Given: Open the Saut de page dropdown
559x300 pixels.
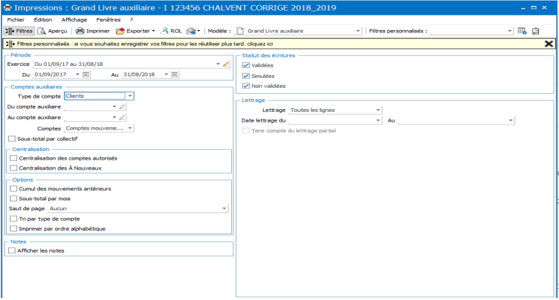Looking at the screenshot, I should pyautogui.click(x=225, y=209).
